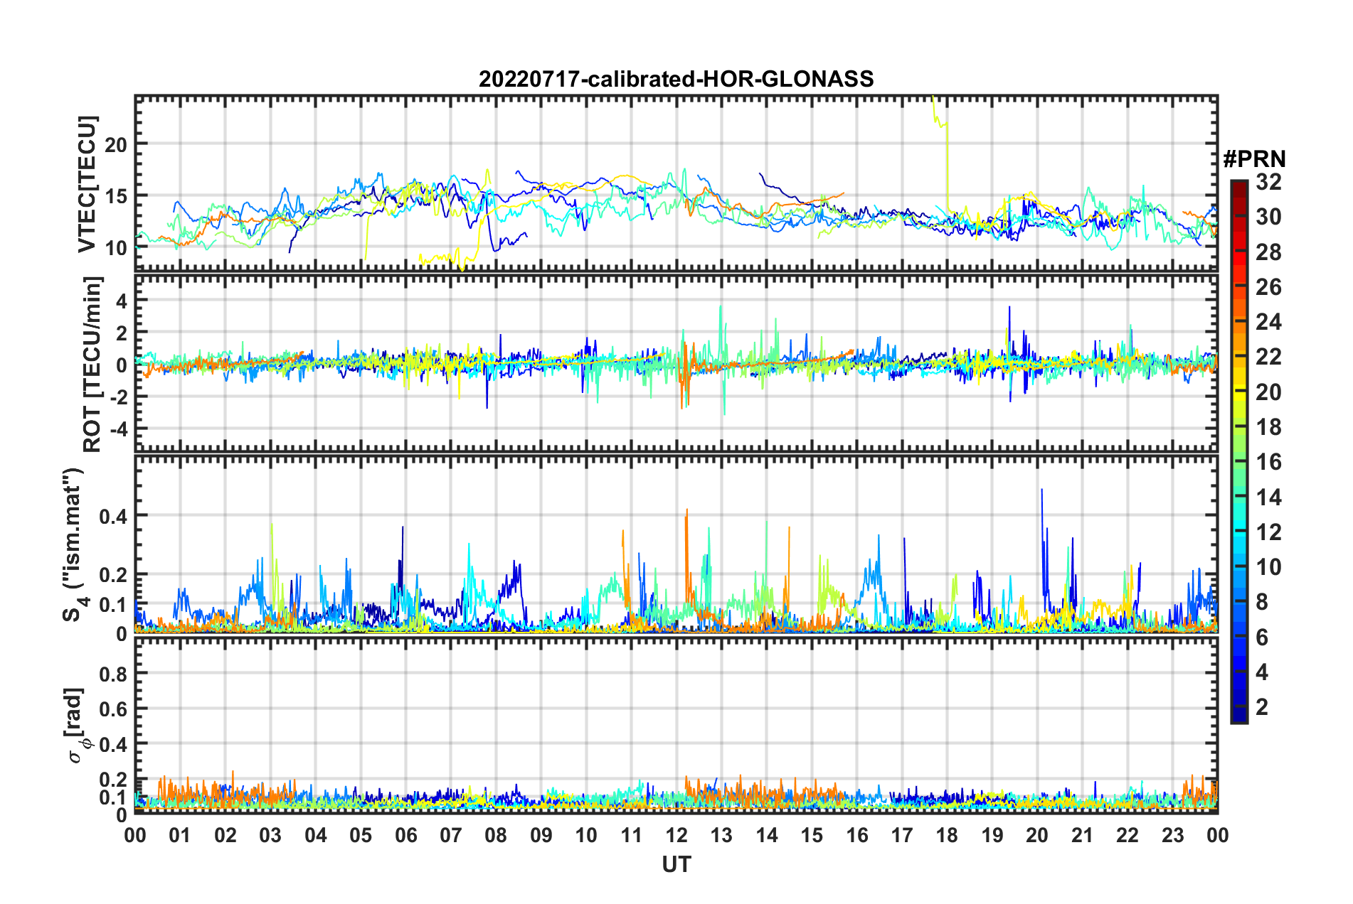
Task: Click colorbar tick label 16
Action: 1268,462
